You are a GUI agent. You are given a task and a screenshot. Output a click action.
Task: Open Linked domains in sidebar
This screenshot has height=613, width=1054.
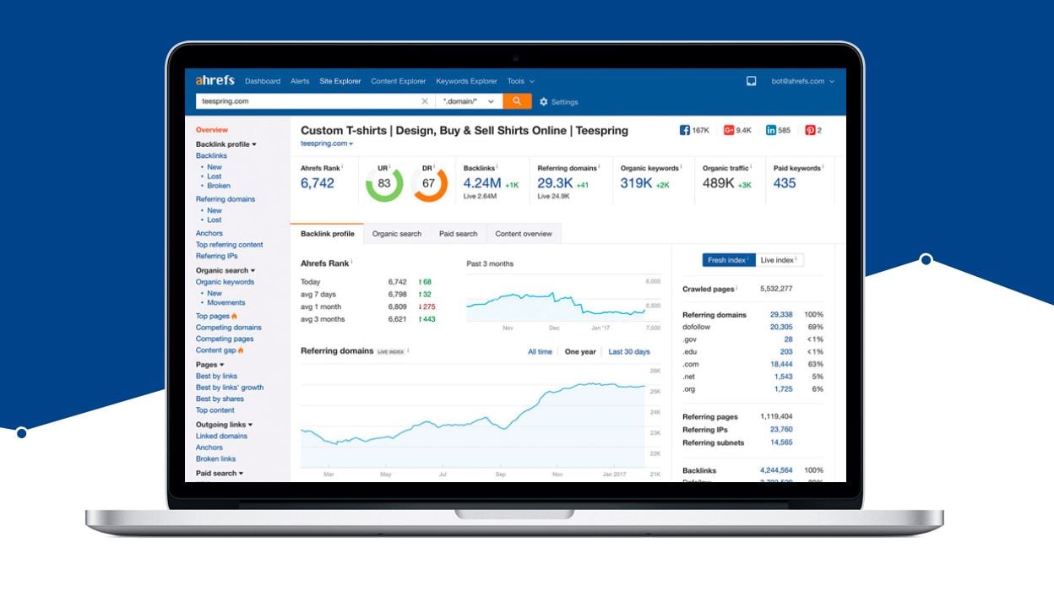click(x=221, y=437)
